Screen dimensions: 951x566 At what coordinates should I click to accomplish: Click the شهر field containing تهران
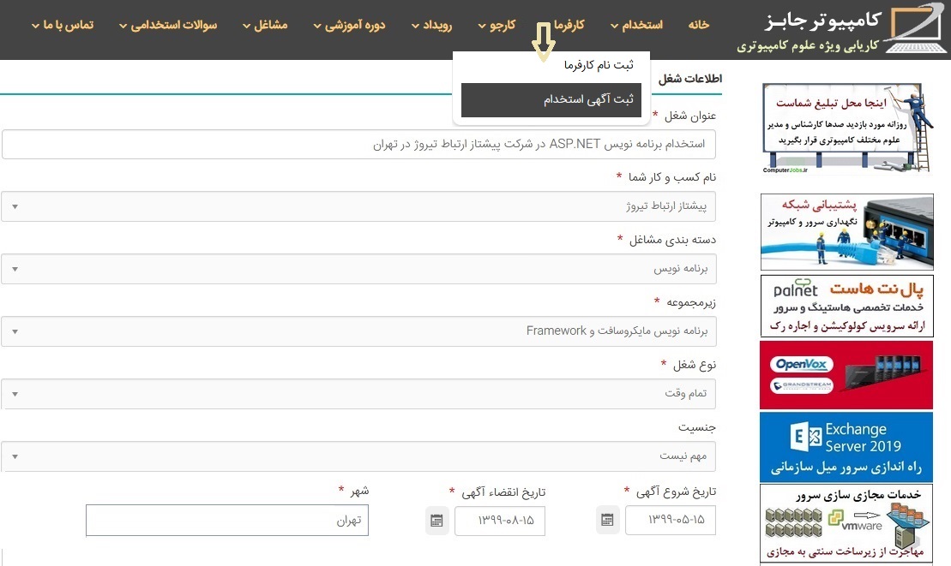pyautogui.click(x=227, y=520)
